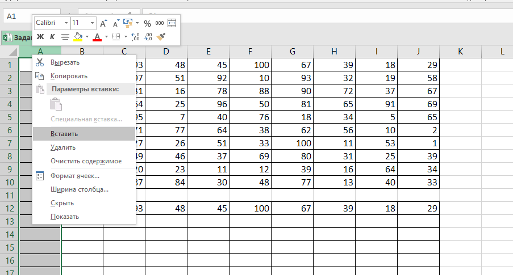Expand the fill color dropdown arrow
Image resolution: width=513 pixels, height=275 pixels.
tap(87, 37)
